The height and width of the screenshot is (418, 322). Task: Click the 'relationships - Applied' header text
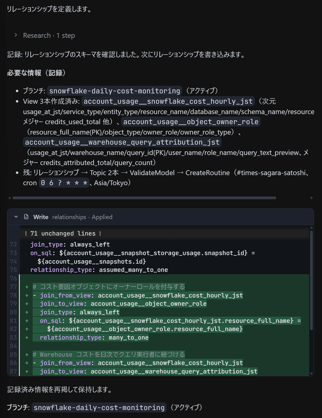click(82, 217)
